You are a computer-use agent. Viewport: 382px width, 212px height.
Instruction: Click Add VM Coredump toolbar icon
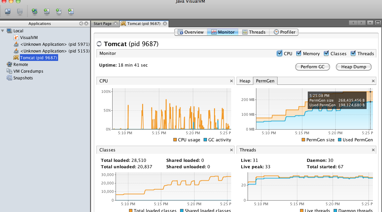tap(59, 11)
